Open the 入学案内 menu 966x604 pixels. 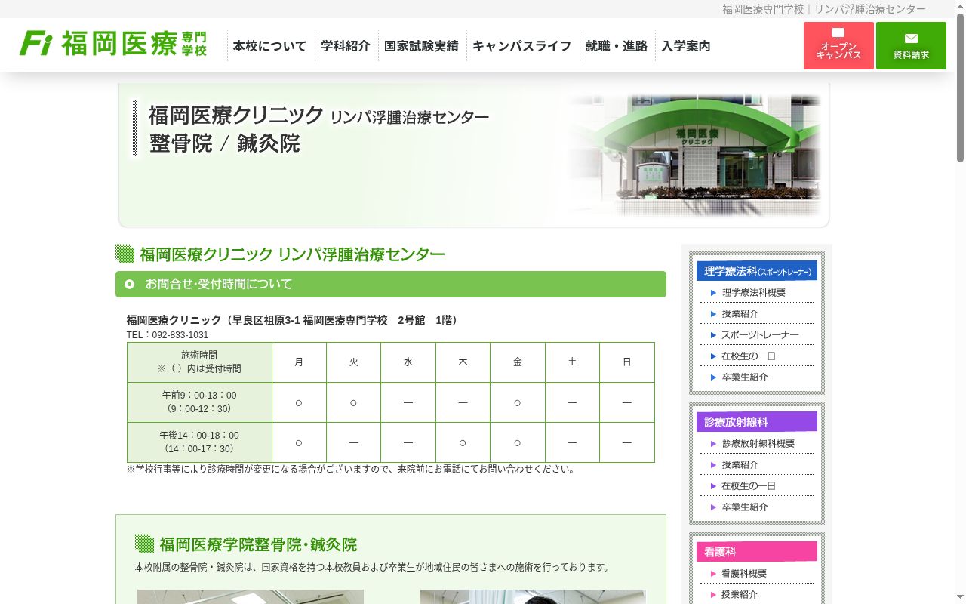[686, 46]
